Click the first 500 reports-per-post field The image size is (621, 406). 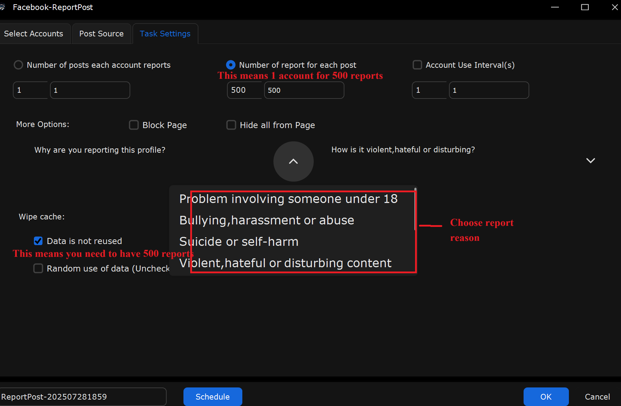pos(244,90)
